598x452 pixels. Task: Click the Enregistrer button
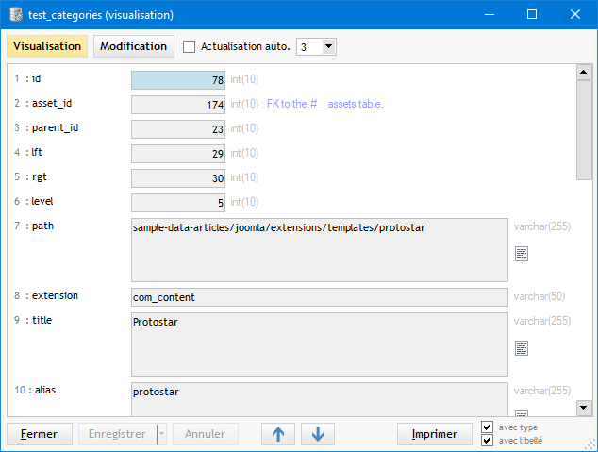tap(118, 434)
